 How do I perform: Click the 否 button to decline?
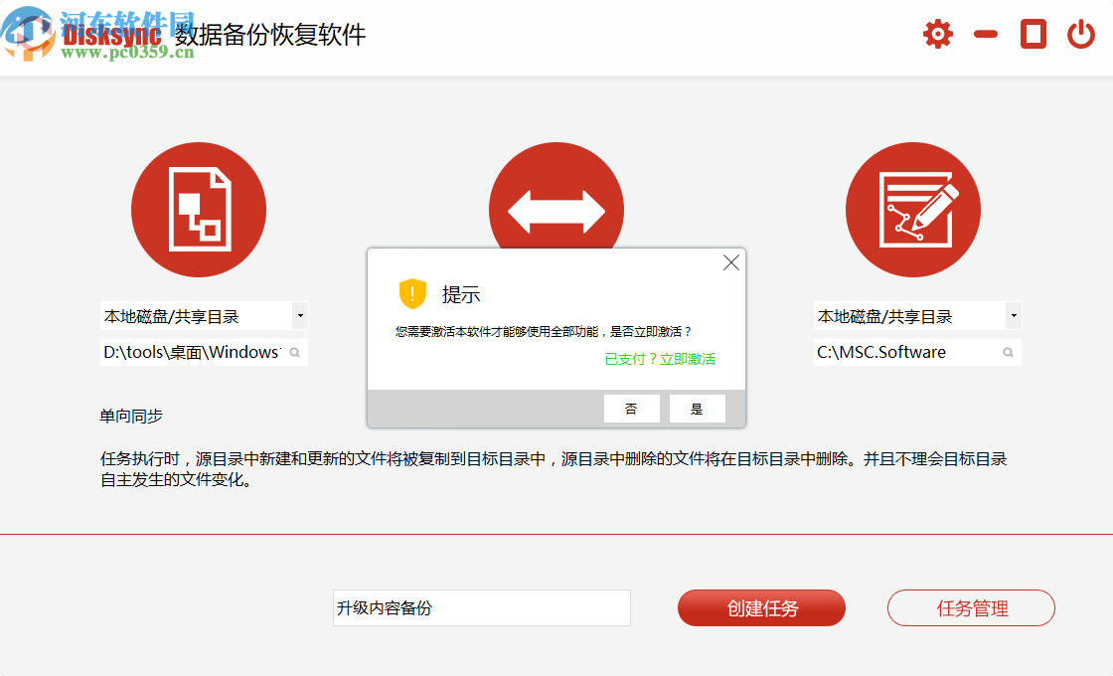(632, 408)
